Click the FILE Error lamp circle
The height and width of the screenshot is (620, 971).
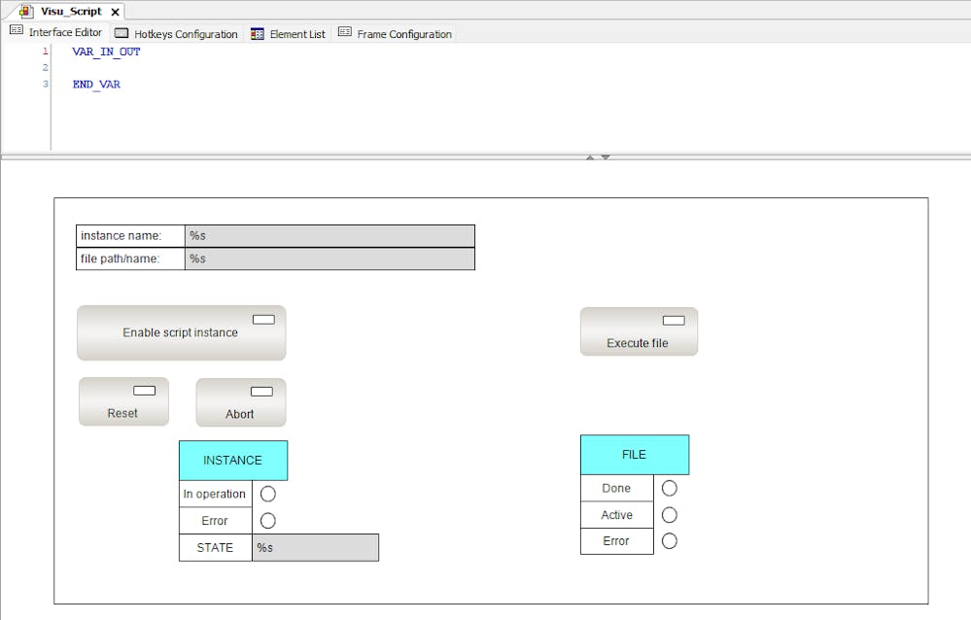pyautogui.click(x=670, y=540)
